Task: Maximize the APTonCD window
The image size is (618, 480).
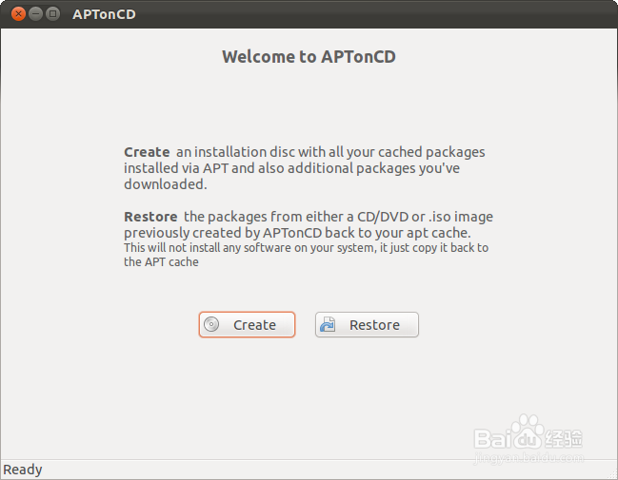Action: click(x=52, y=13)
